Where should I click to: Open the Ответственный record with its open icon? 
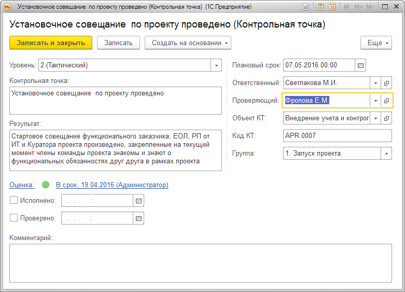tap(386, 83)
